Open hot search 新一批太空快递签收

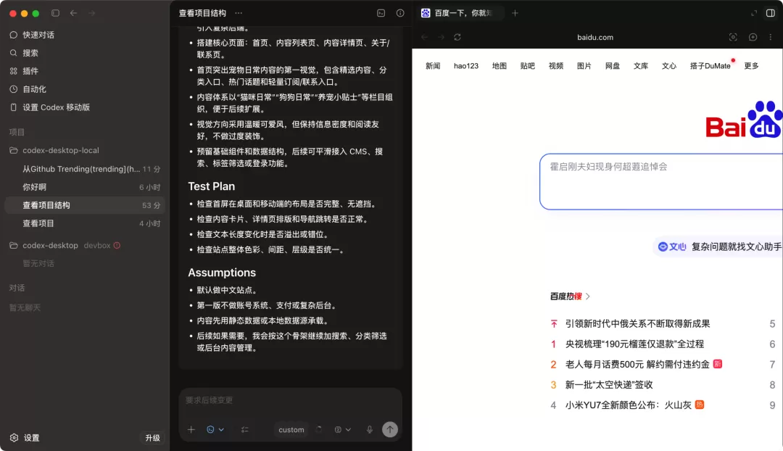tap(609, 385)
